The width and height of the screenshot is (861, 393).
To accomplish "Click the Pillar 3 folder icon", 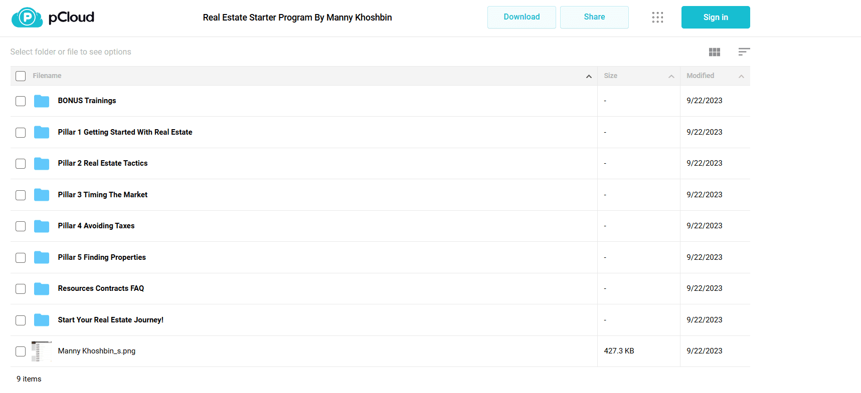I will (x=42, y=195).
